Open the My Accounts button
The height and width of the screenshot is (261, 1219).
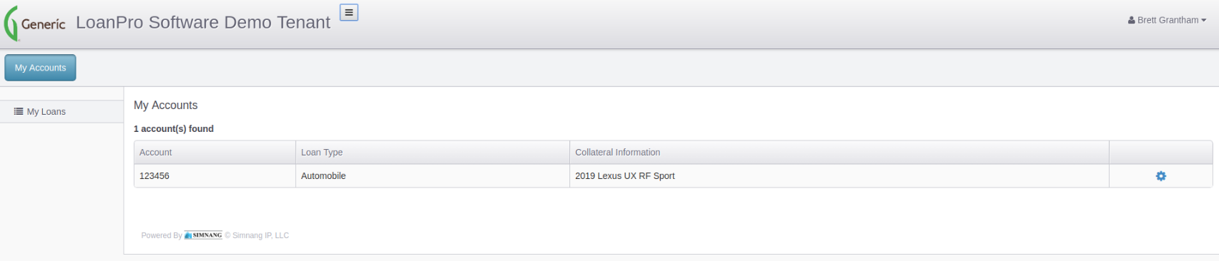pyautogui.click(x=40, y=68)
